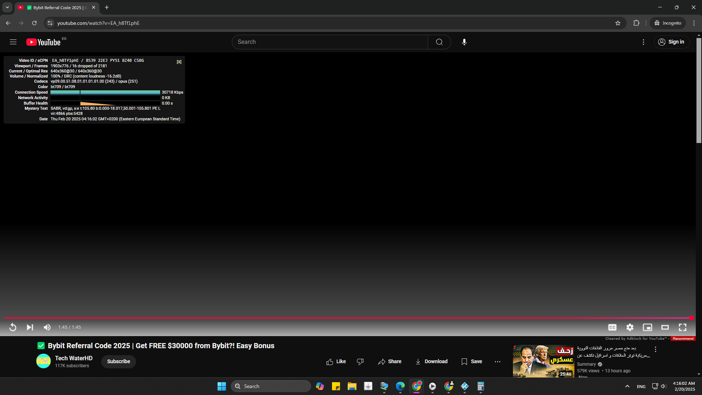Close the stats for nerds panel
The height and width of the screenshot is (395, 702).
pyautogui.click(x=179, y=62)
